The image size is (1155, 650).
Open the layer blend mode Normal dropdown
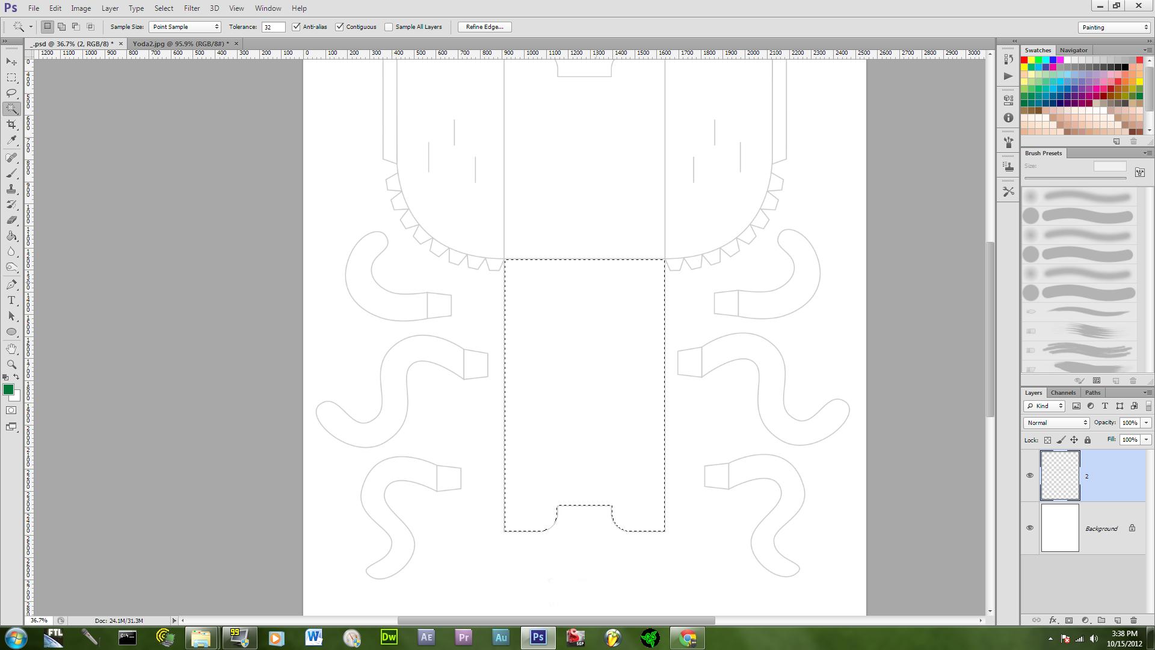[x=1056, y=422]
